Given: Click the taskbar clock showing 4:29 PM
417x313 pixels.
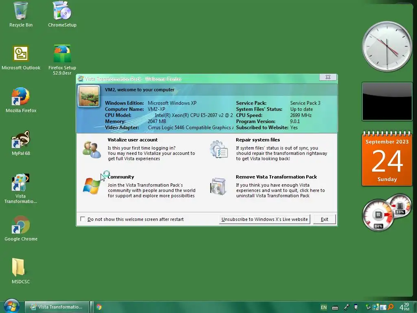Looking at the screenshot, I should tap(404, 307).
